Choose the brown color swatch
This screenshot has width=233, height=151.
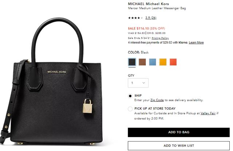coord(142,62)
